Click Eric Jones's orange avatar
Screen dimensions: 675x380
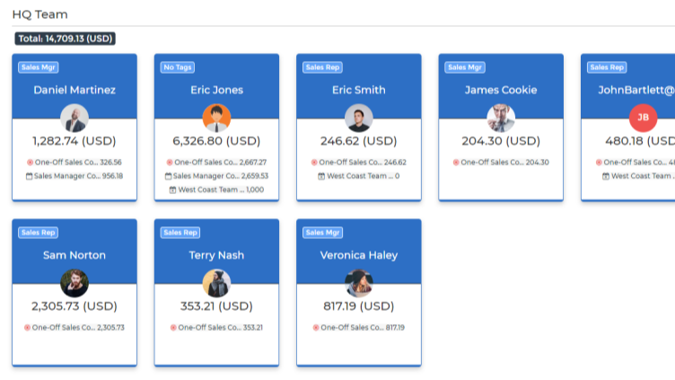pos(216,118)
